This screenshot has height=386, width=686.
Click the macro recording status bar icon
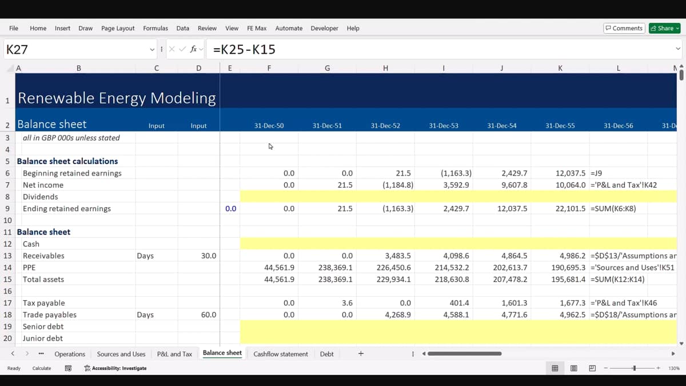[68, 368]
